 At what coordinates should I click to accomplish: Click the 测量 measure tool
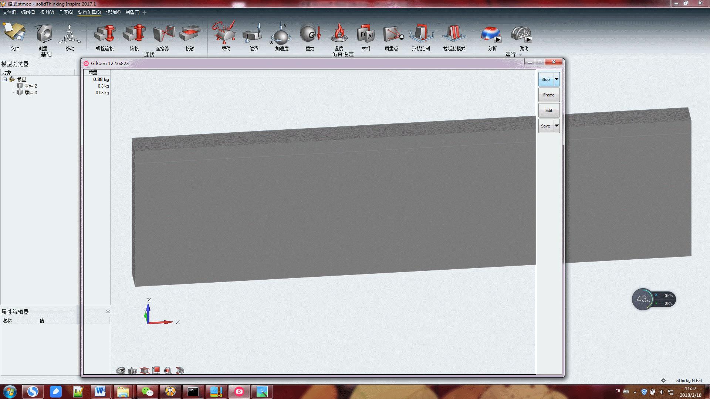[43, 34]
